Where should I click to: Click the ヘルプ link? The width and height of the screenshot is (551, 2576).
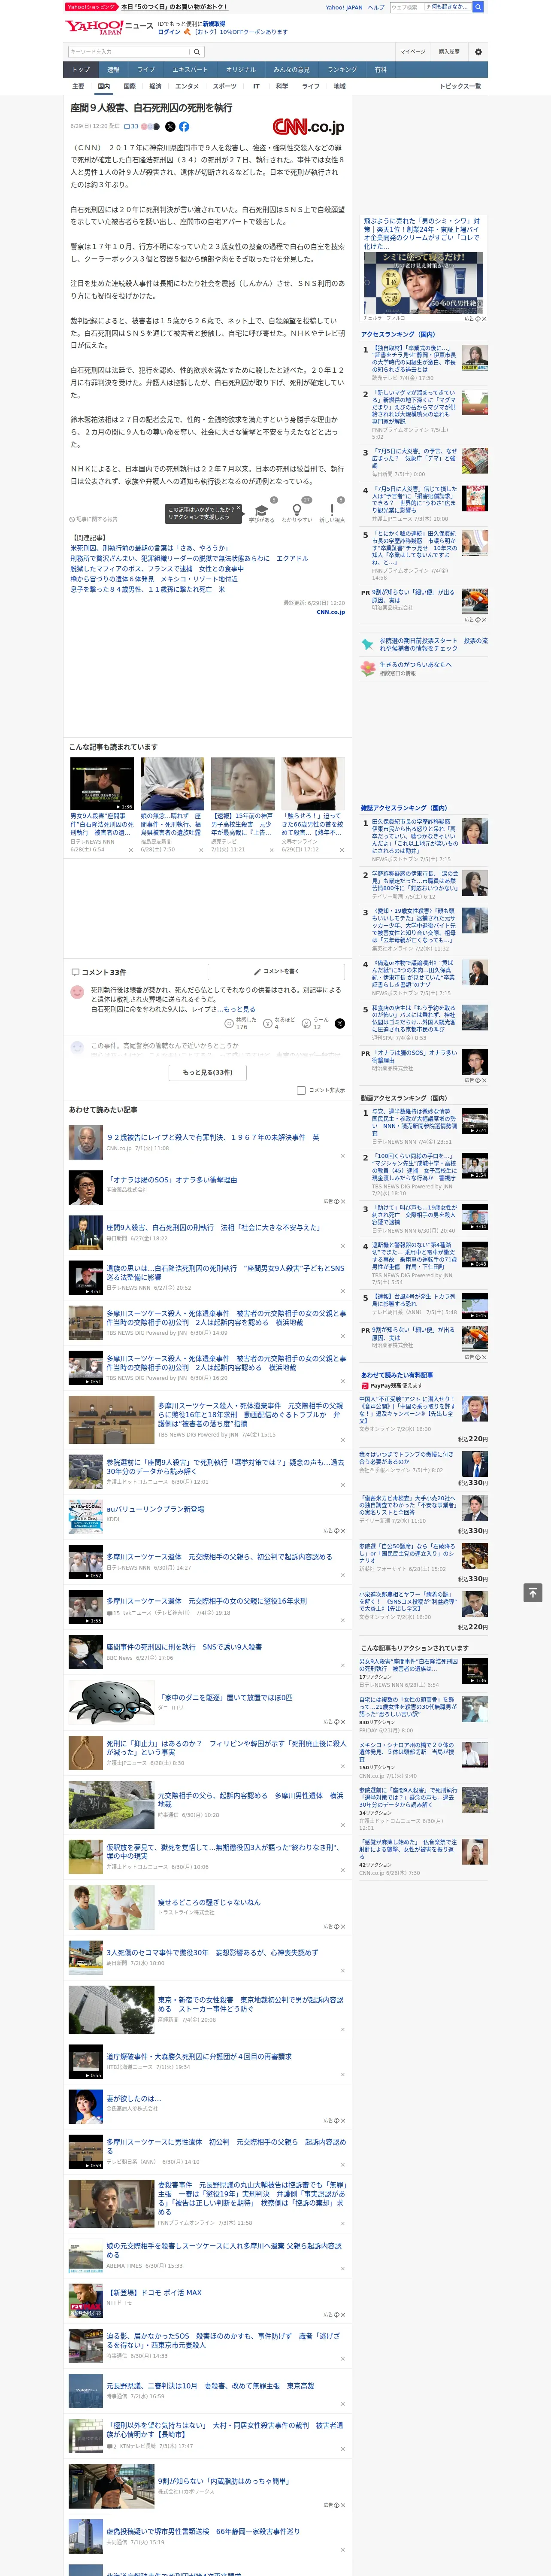(x=376, y=7)
